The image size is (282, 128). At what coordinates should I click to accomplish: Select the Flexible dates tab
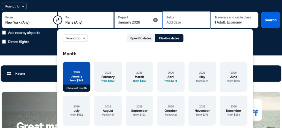[x=169, y=38]
